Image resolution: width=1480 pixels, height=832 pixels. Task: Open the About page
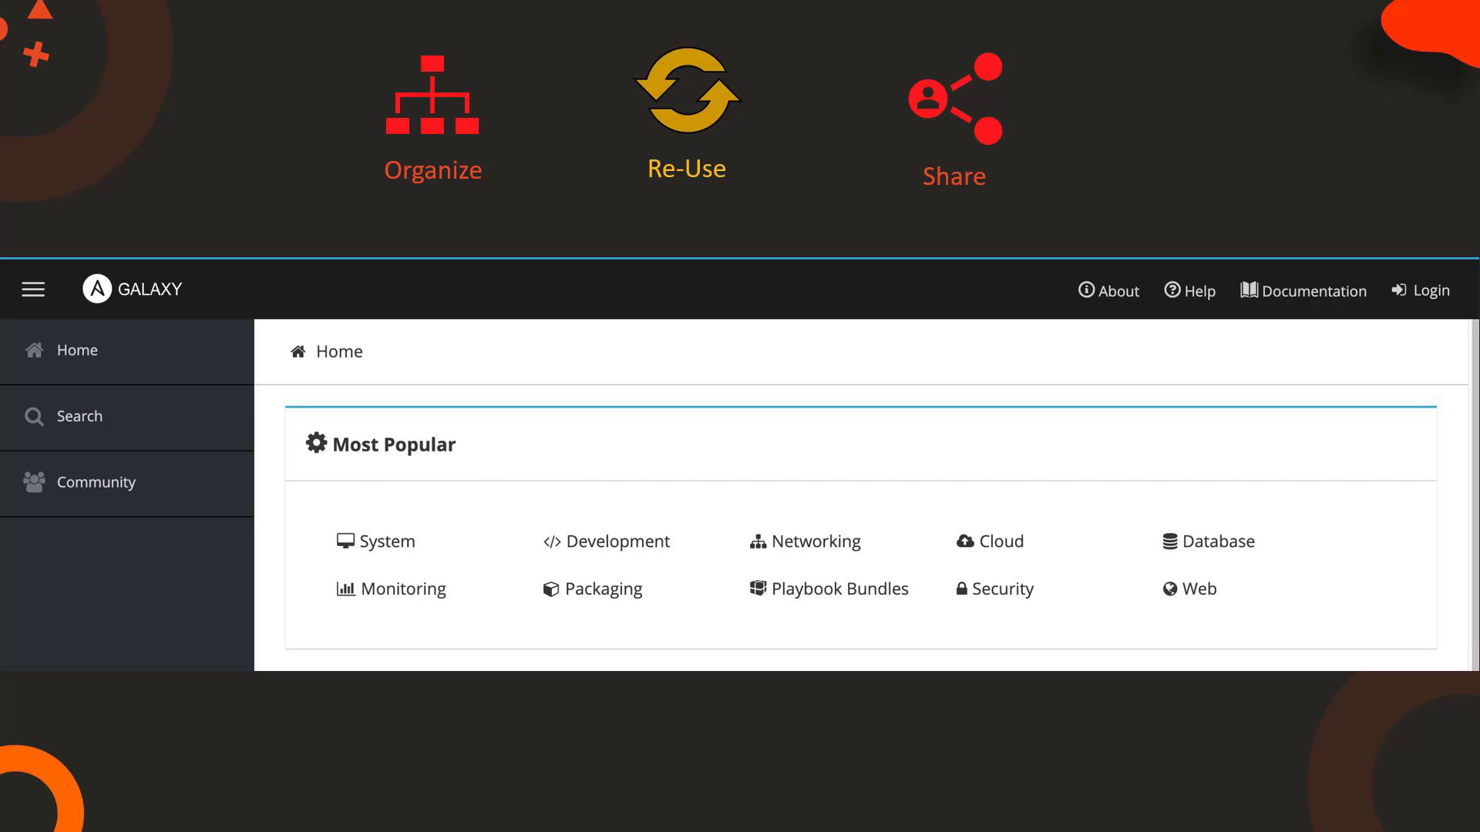click(1108, 290)
